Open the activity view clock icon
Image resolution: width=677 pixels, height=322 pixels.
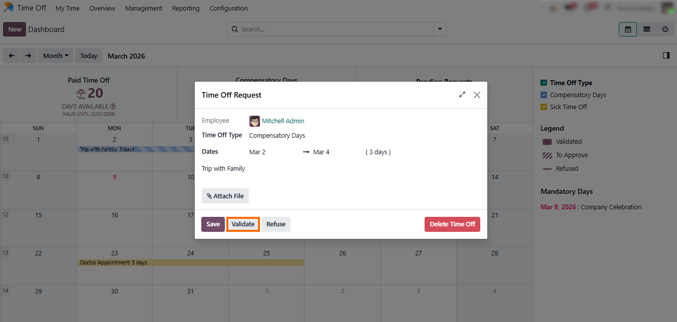coord(665,30)
